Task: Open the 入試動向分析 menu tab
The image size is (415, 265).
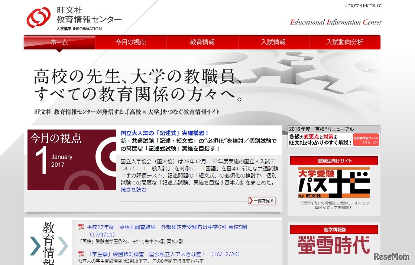Action: pyautogui.click(x=345, y=42)
